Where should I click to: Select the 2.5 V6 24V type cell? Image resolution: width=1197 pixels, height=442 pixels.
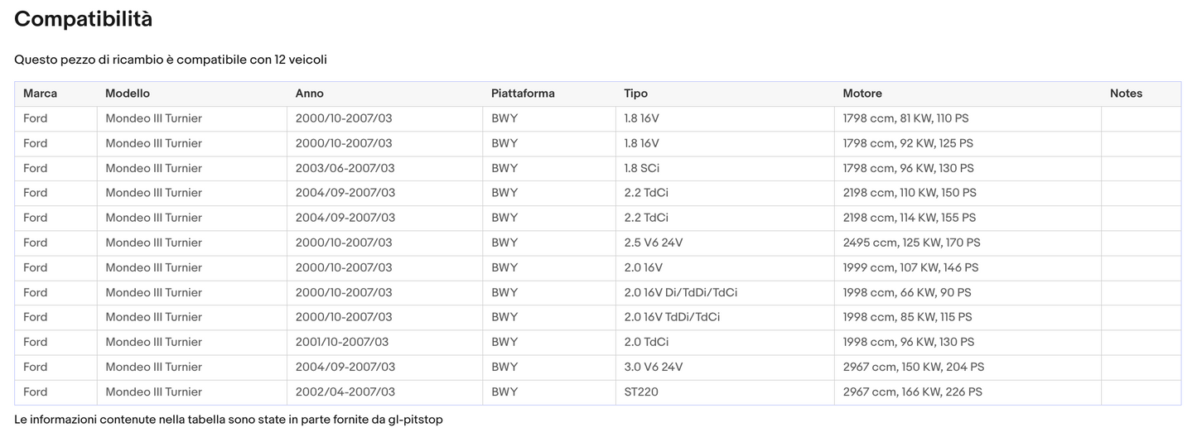(x=653, y=243)
